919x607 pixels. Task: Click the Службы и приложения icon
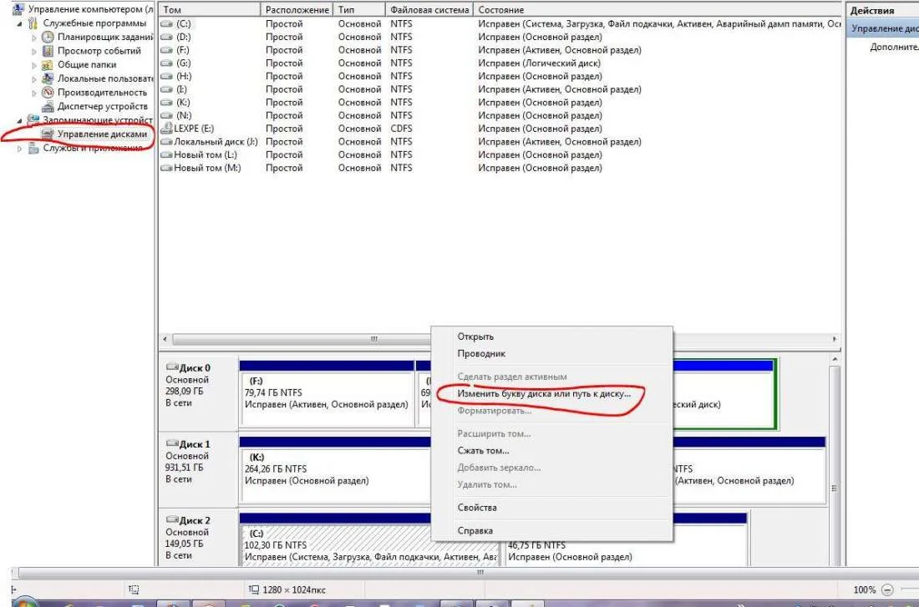(x=33, y=148)
